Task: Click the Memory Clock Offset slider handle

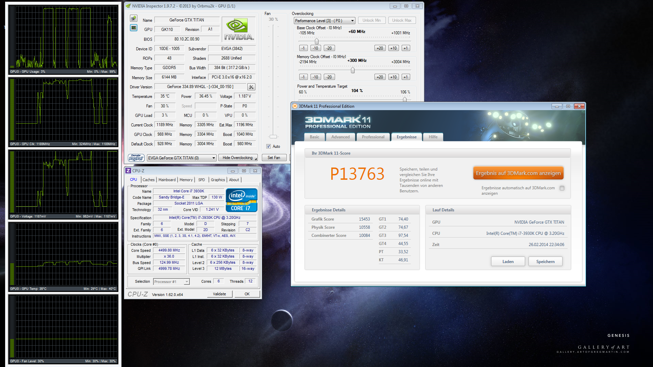Action: tap(353, 70)
